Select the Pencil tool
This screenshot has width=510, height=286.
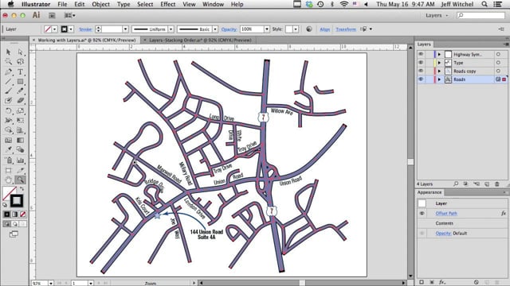(x=20, y=91)
